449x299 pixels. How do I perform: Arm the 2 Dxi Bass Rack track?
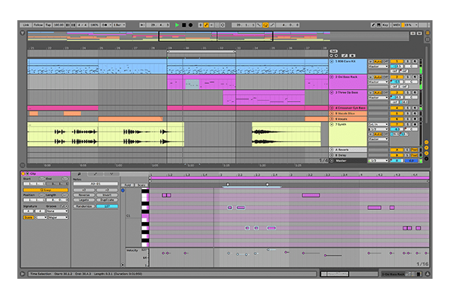[415, 75]
